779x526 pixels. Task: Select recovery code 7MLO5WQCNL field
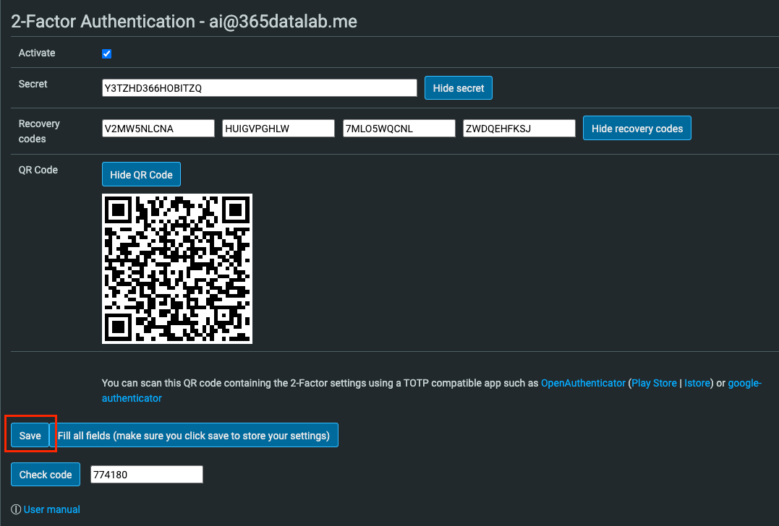coord(399,129)
